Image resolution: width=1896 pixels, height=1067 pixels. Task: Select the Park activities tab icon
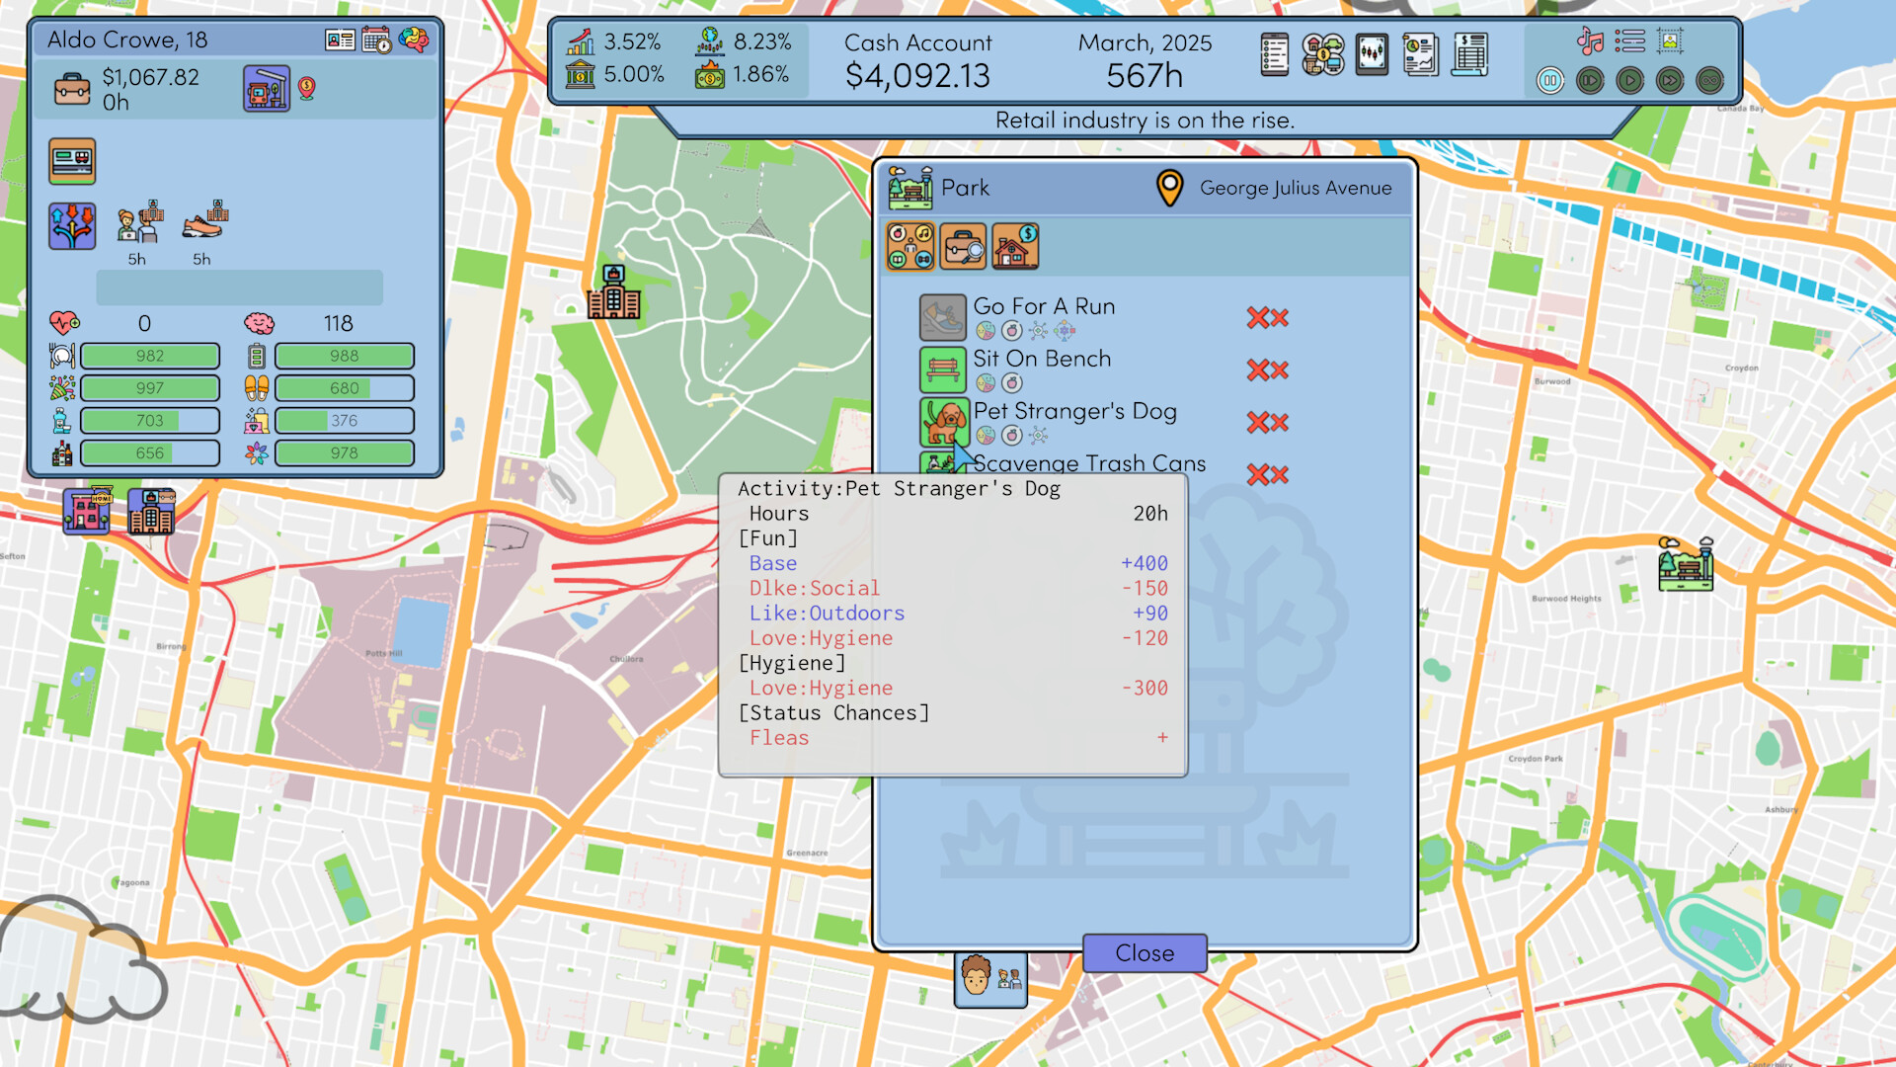pos(909,246)
